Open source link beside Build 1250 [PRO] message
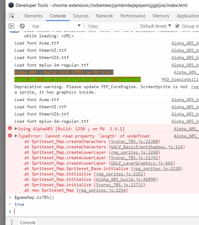The height and width of the screenshot is (225, 199). [x=186, y=72]
